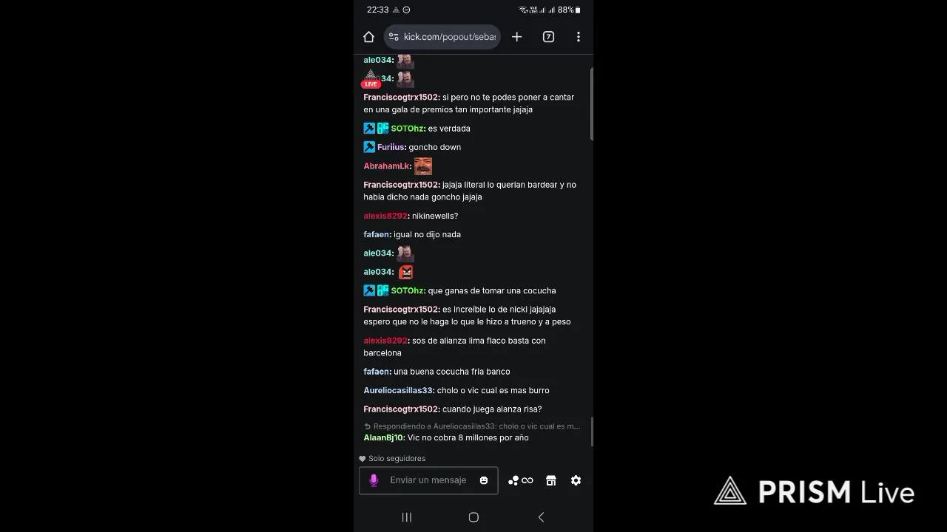Open username Franciscogtrx1502 on the cantar message
The width and height of the screenshot is (947, 532).
pos(402,98)
